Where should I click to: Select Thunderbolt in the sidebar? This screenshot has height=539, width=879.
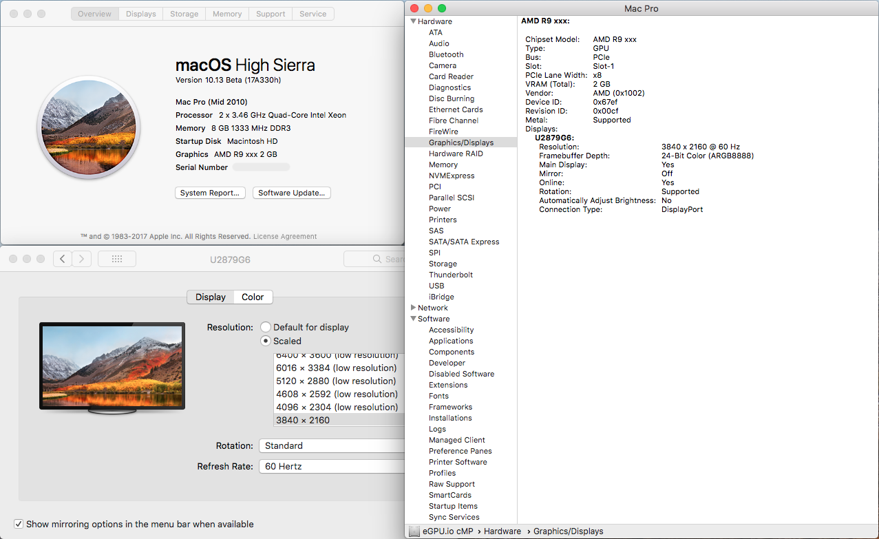point(451,275)
